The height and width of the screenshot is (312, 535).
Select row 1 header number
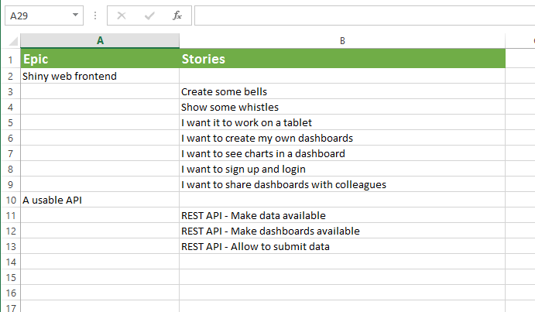11,60
